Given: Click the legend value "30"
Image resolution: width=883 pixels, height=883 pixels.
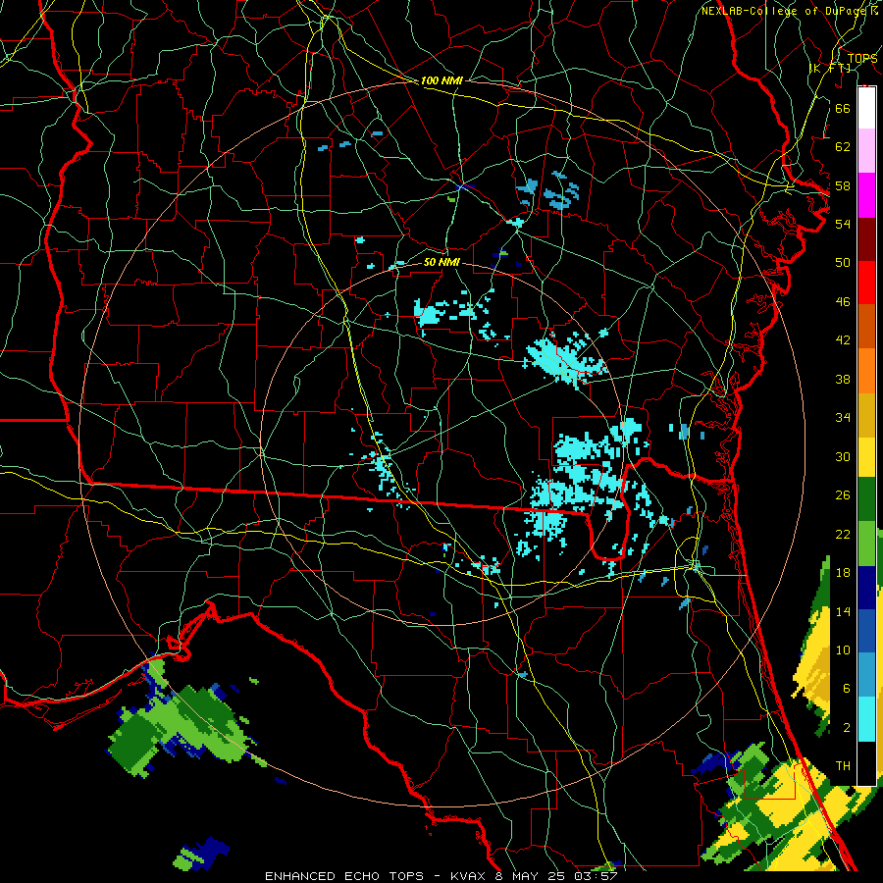Looking at the screenshot, I should [x=843, y=456].
